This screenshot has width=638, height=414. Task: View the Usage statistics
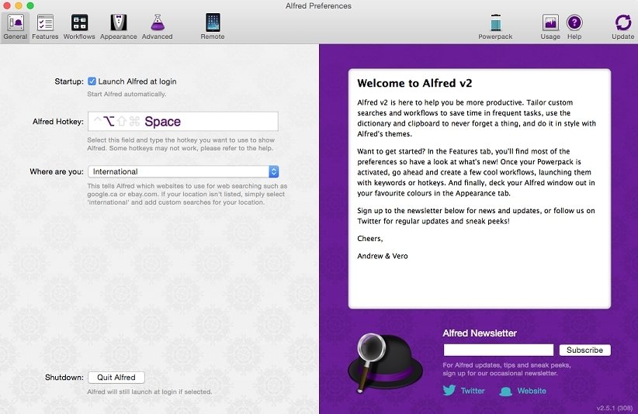tap(550, 27)
